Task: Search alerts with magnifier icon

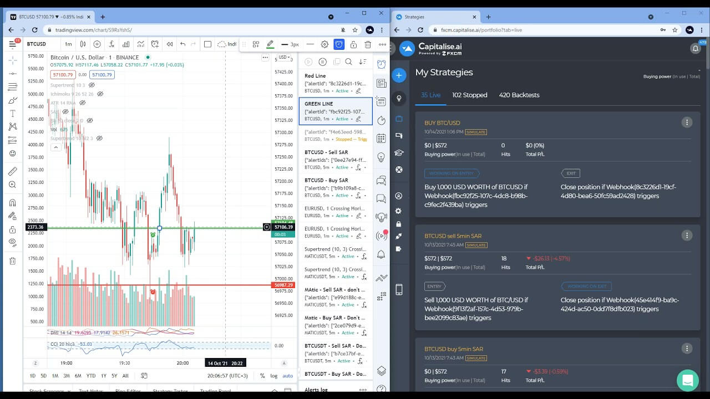Action: click(x=349, y=62)
